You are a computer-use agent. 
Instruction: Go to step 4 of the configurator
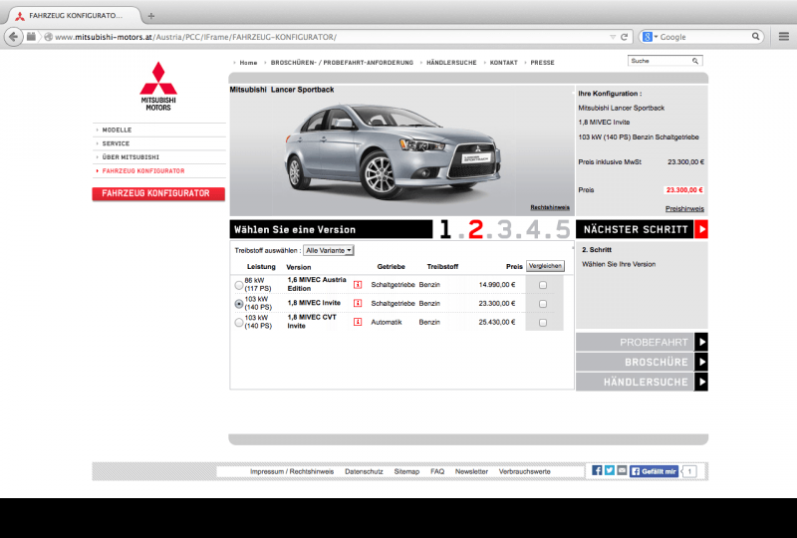pos(533,229)
